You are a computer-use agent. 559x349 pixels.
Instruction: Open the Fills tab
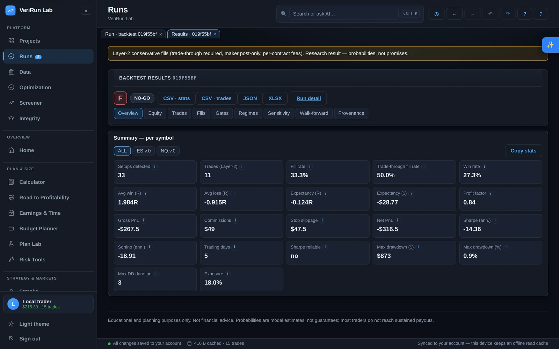coord(201,113)
